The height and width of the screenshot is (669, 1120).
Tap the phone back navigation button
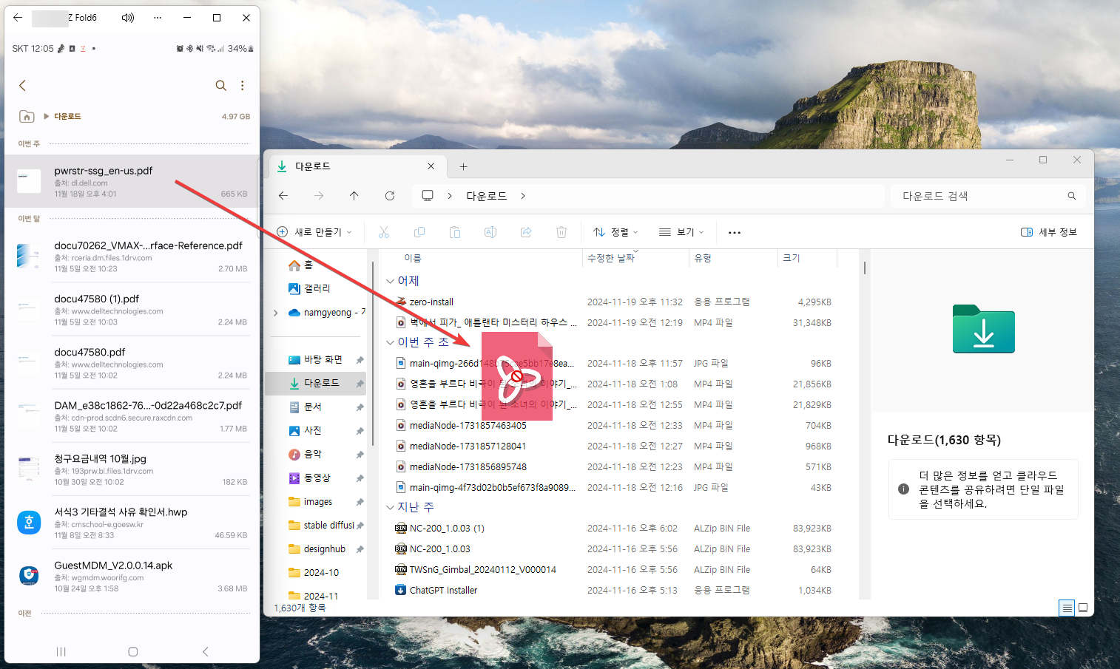tap(206, 652)
